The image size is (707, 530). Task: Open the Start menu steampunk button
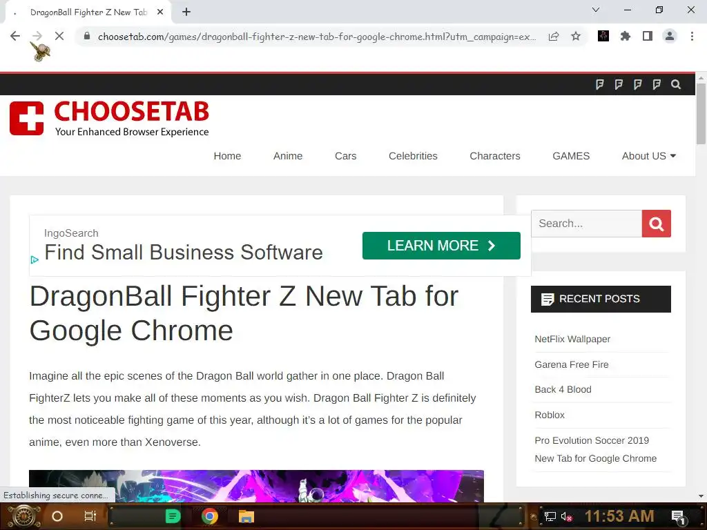click(23, 516)
